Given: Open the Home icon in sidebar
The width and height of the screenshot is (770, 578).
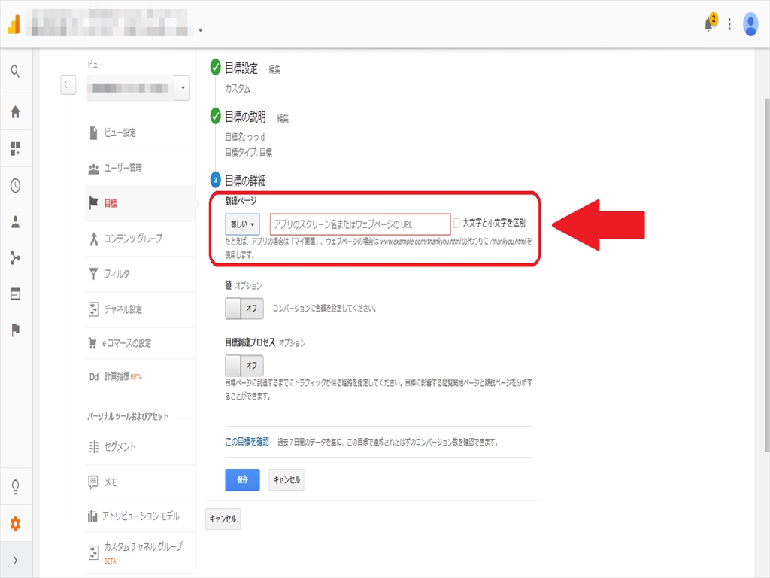Looking at the screenshot, I should 15,112.
